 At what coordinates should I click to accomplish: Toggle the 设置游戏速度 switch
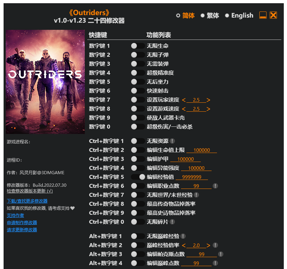(138, 109)
